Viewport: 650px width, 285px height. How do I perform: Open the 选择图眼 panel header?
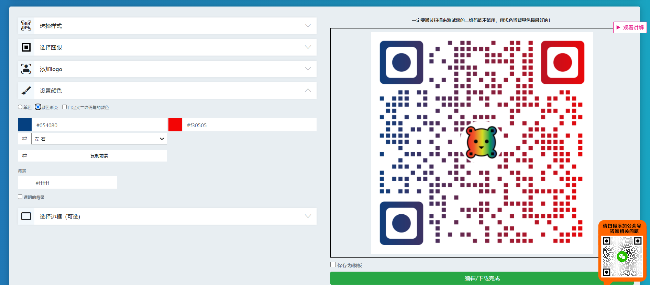[167, 47]
